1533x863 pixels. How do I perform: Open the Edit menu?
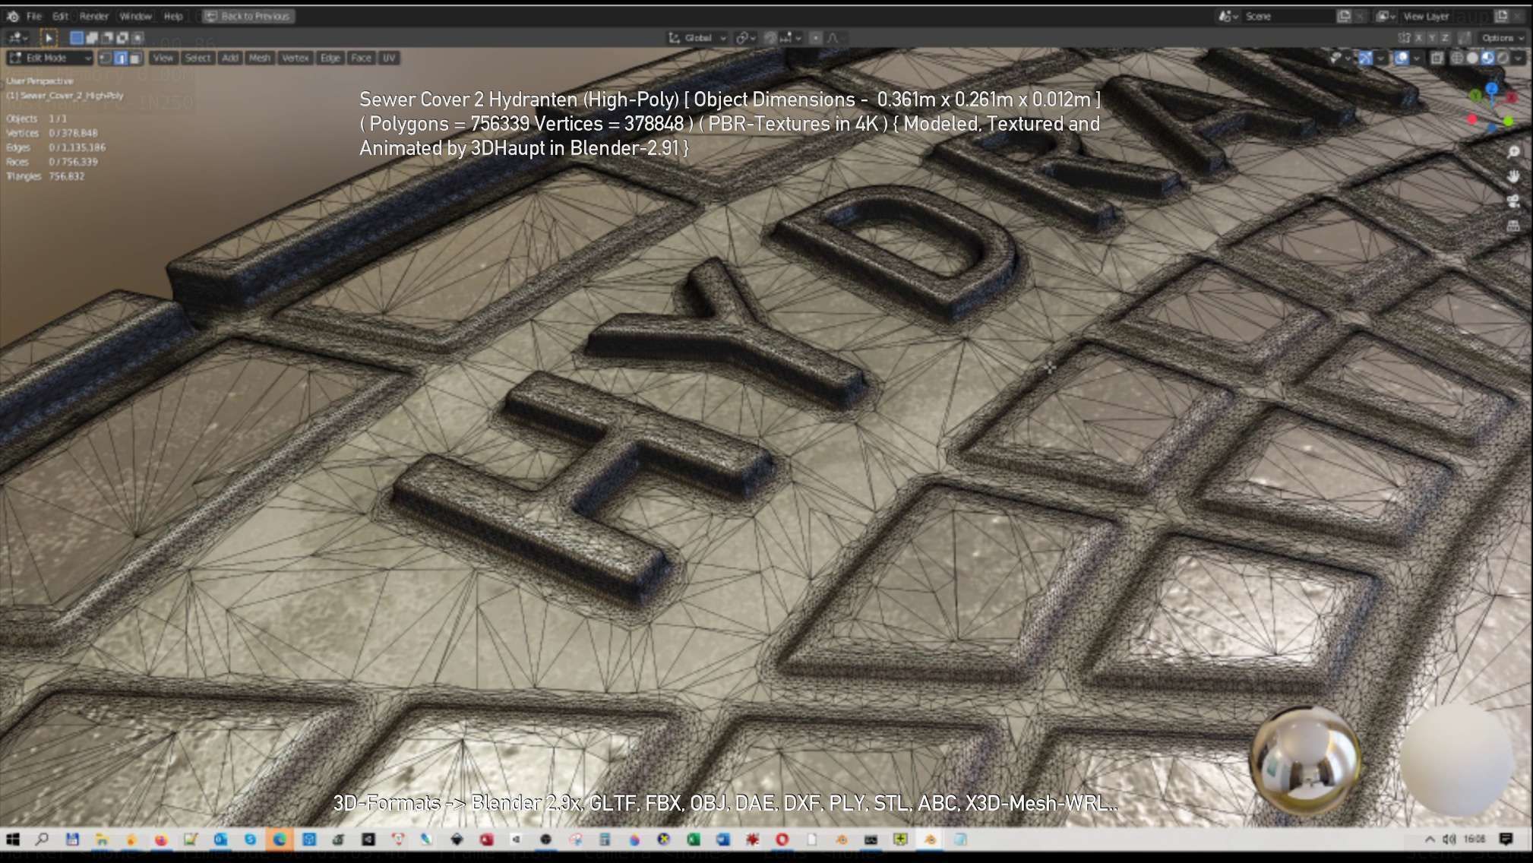click(61, 16)
